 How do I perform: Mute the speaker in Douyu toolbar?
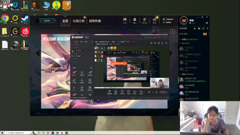pyautogui.click(x=141, y=92)
